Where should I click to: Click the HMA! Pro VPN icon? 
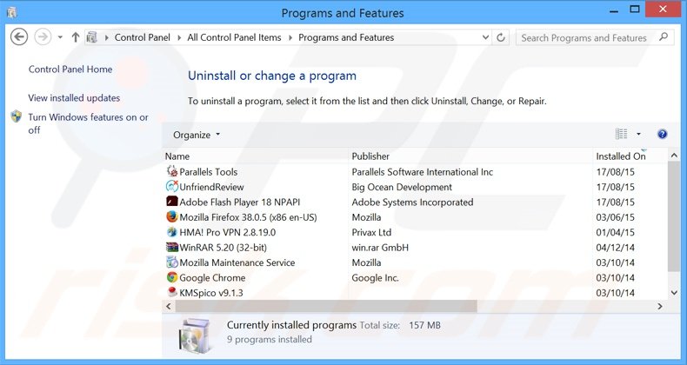(172, 232)
